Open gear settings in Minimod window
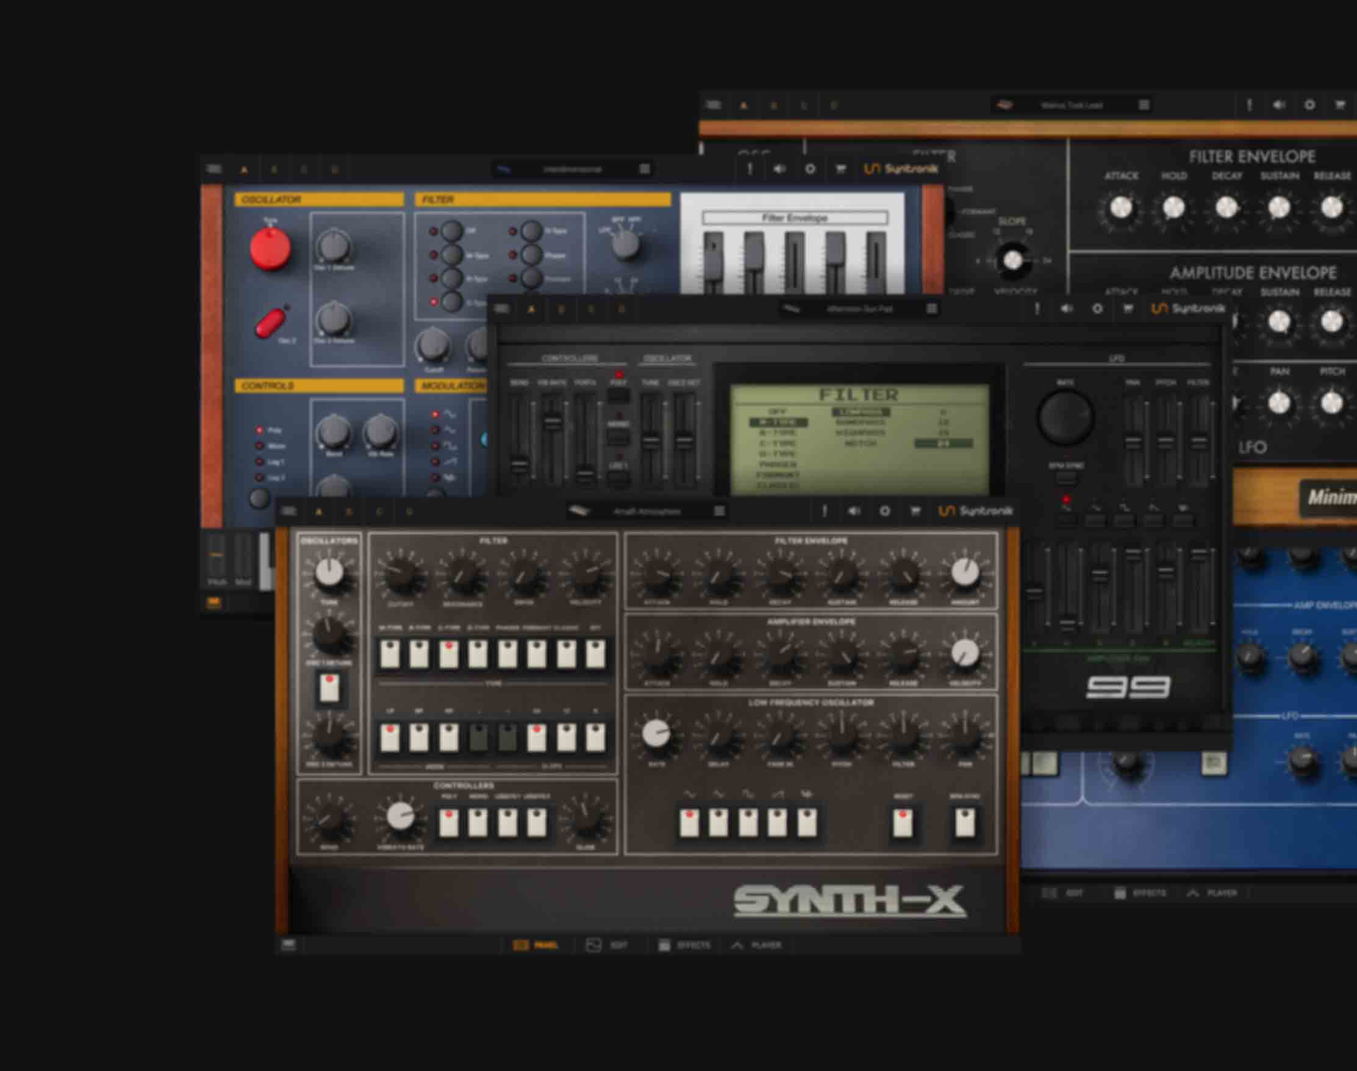 point(1309,105)
